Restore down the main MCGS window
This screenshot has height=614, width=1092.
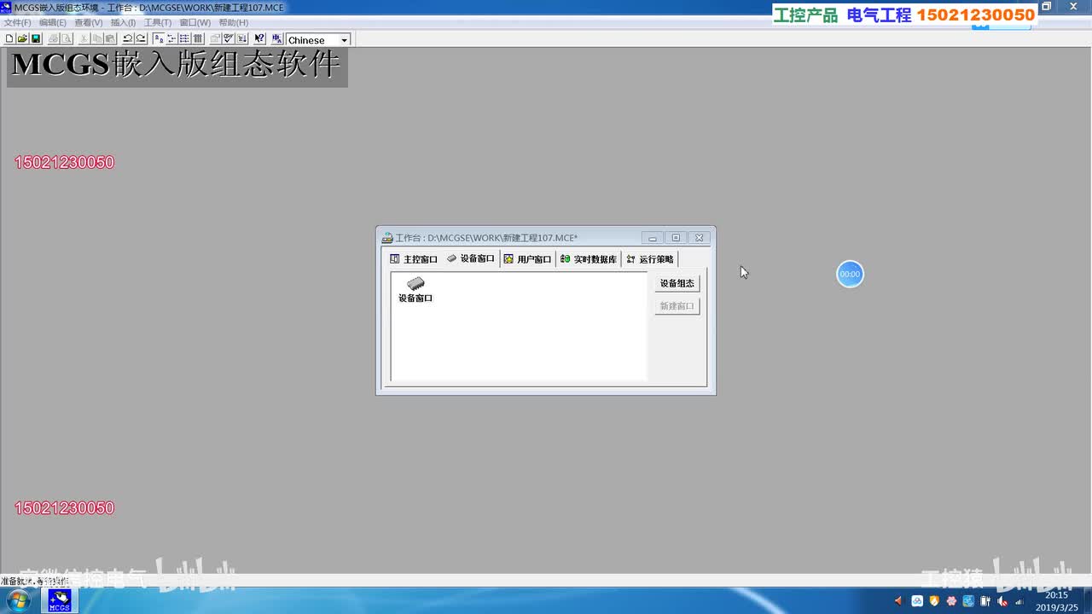[x=1047, y=7]
